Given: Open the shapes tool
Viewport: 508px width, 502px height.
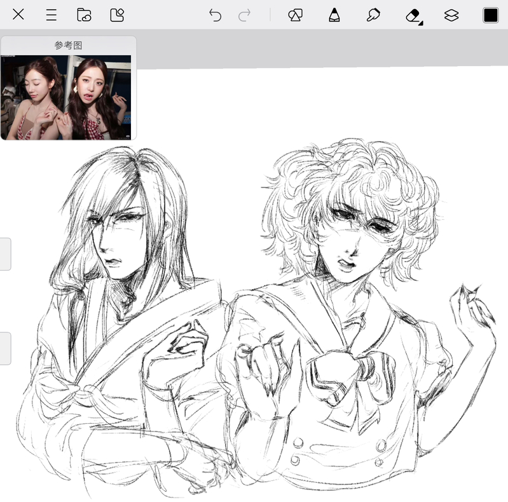Looking at the screenshot, I should (295, 15).
